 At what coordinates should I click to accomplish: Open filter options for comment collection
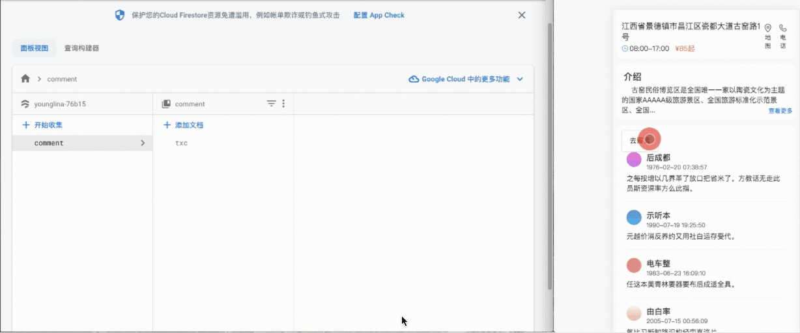(272, 104)
